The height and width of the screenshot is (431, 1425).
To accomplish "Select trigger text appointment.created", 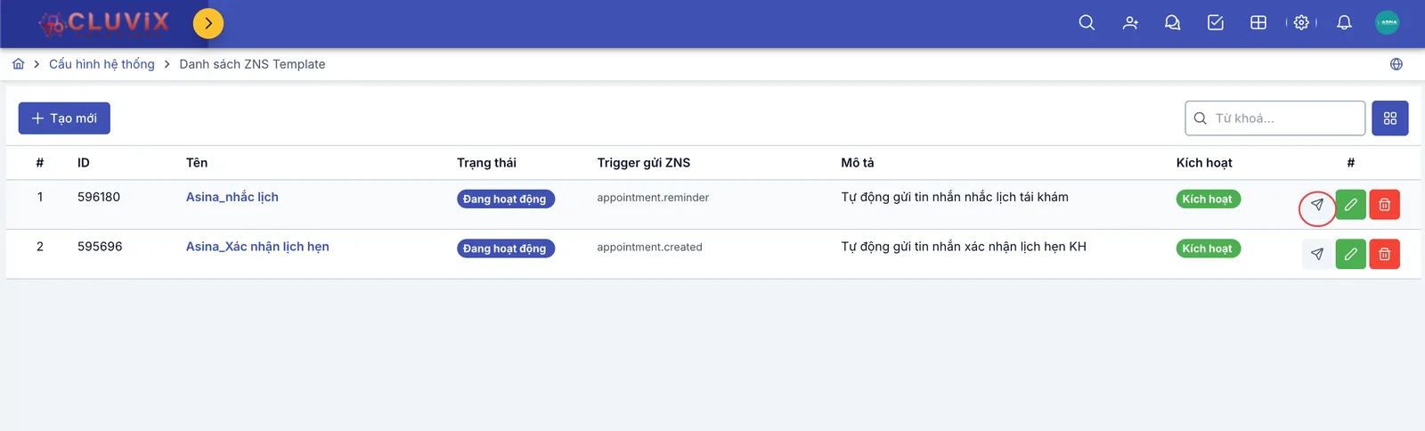I will coord(649,248).
